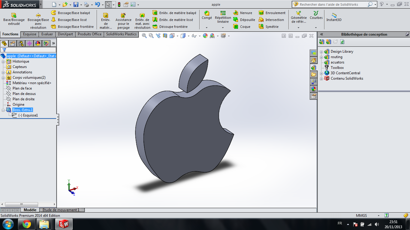Viewport: 410px width, 230px height.
Task: Open Chrome from Windows taskbar
Action: (27, 224)
